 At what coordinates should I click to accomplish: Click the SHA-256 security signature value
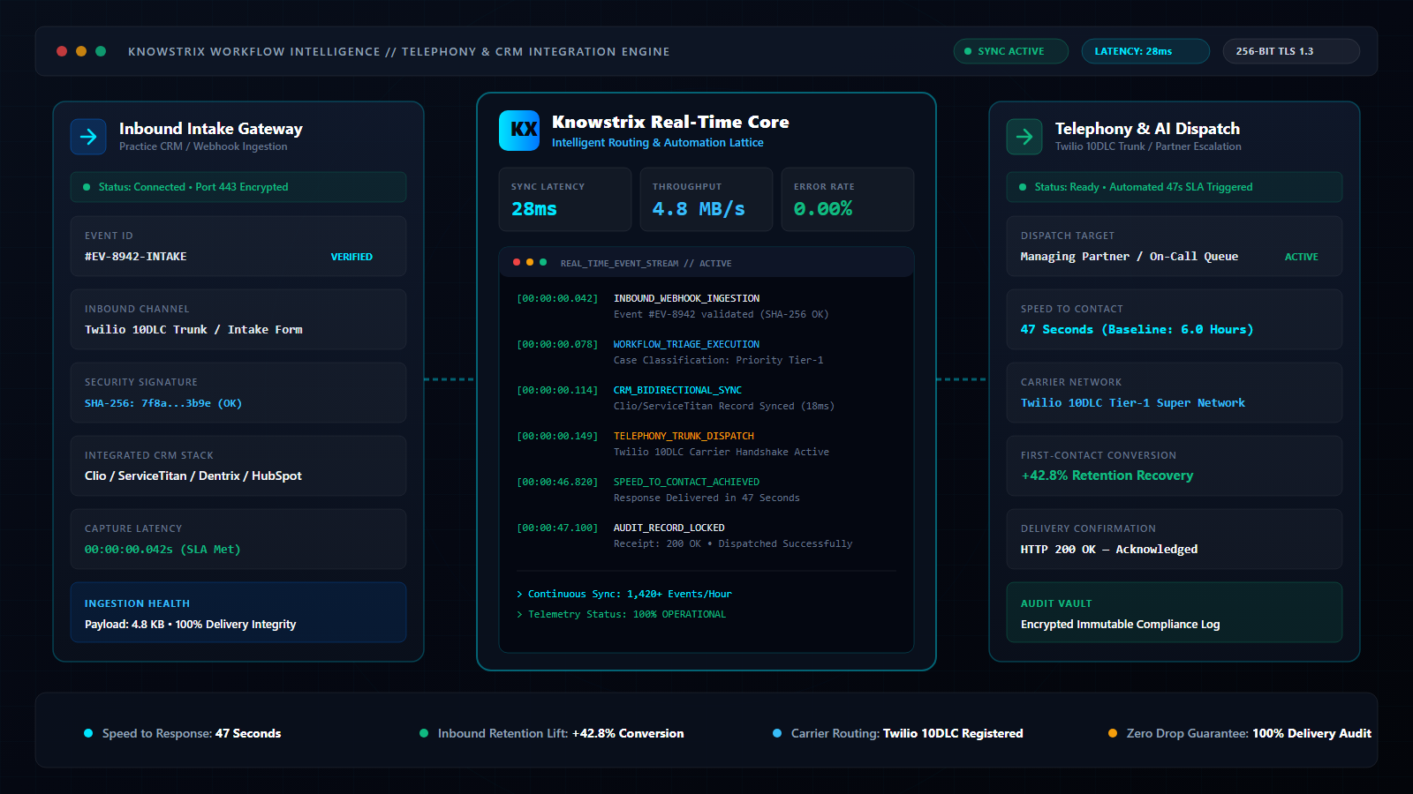point(163,403)
